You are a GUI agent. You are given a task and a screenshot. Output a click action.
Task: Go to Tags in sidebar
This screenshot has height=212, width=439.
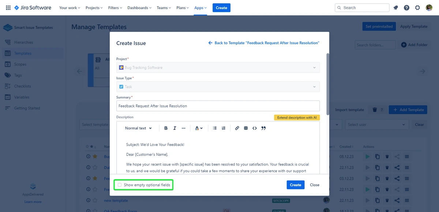(x=18, y=75)
